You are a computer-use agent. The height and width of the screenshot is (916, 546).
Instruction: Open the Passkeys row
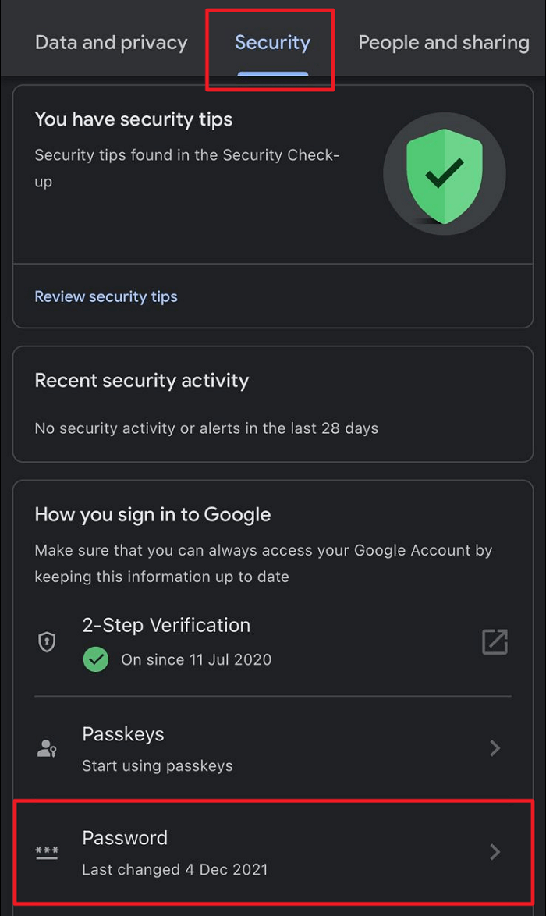273,749
